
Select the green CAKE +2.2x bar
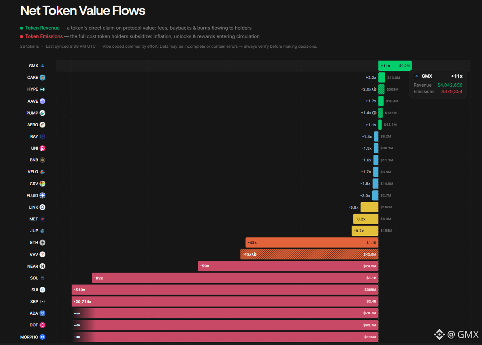tap(382, 77)
